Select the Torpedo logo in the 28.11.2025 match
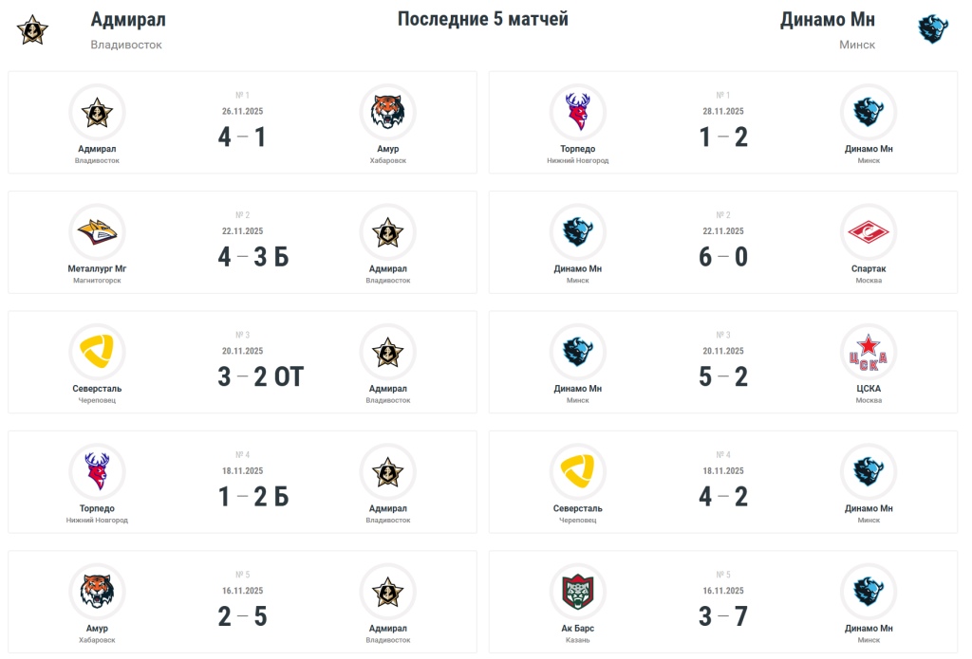Image resolution: width=972 pixels, height=659 pixels. point(578,113)
